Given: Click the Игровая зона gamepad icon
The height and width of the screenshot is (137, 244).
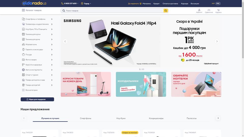Looking at the screenshot, I should (x=23, y=44).
